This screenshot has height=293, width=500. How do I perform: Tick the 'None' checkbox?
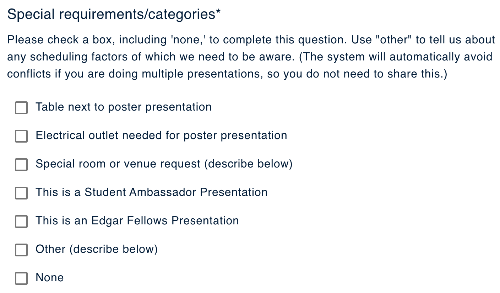pyautogui.click(x=21, y=278)
